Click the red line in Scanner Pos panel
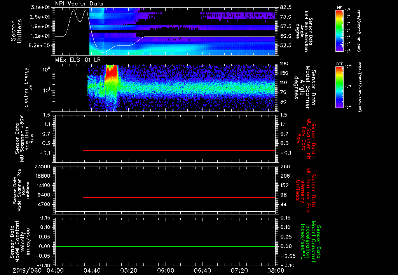398x275 pixels. (x=179, y=197)
